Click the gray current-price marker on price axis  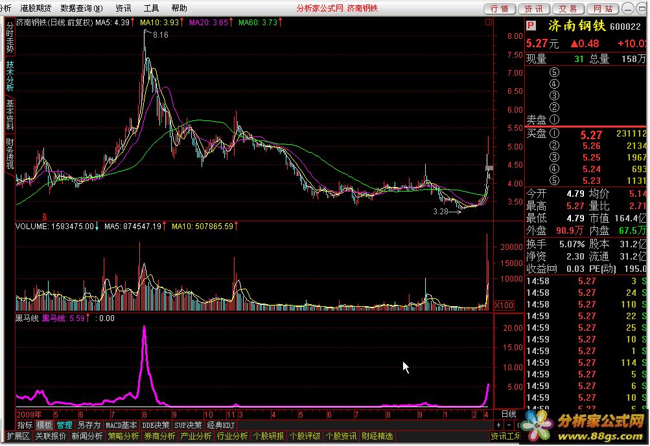click(489, 168)
